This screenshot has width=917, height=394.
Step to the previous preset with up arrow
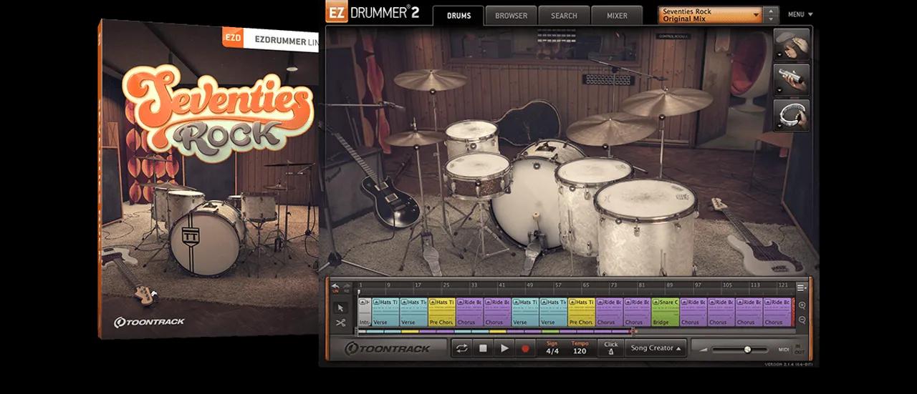click(771, 11)
